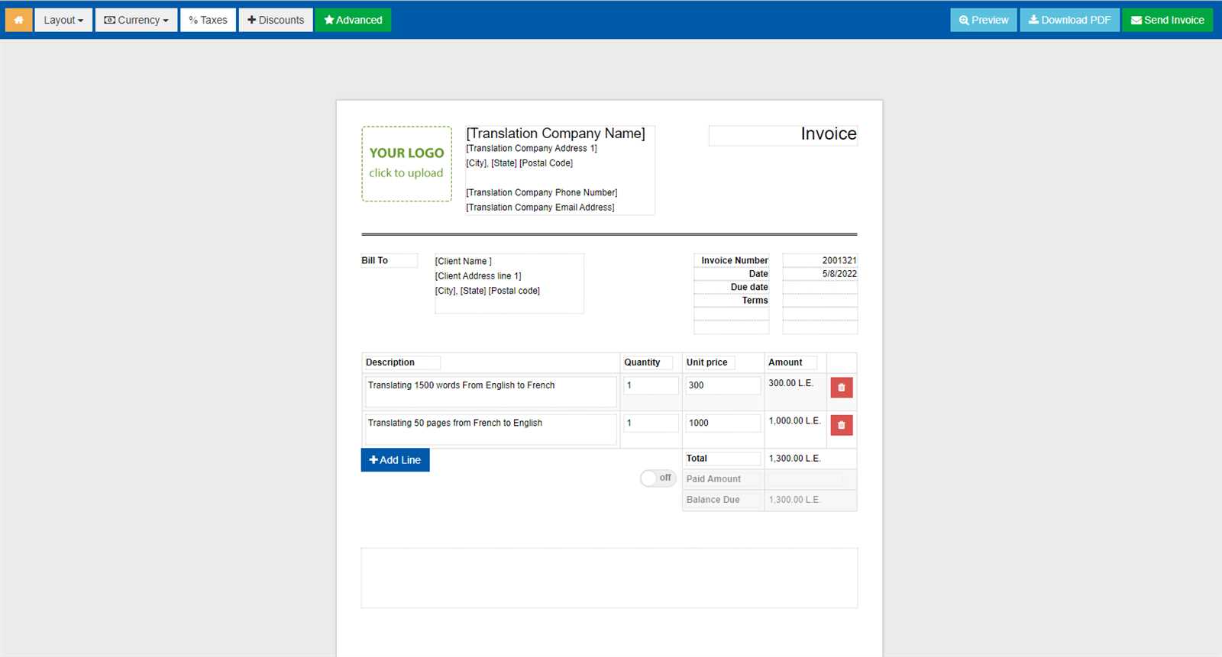Delete the French to English line item
This screenshot has width=1222, height=657.
click(x=842, y=425)
